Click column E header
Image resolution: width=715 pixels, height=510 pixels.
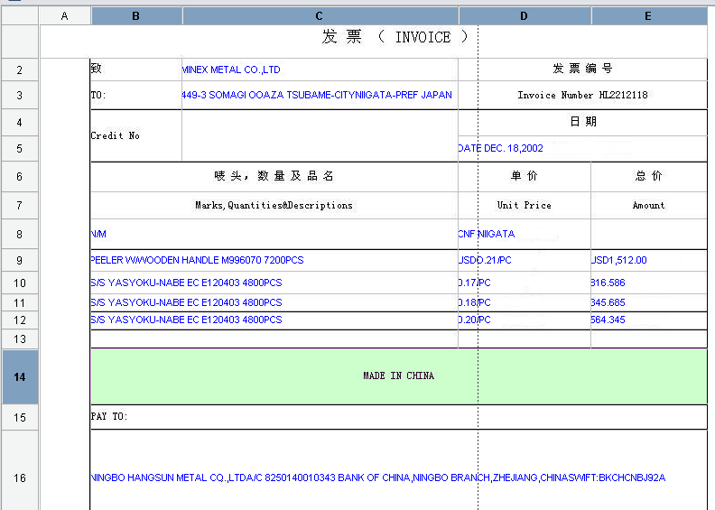(x=648, y=16)
